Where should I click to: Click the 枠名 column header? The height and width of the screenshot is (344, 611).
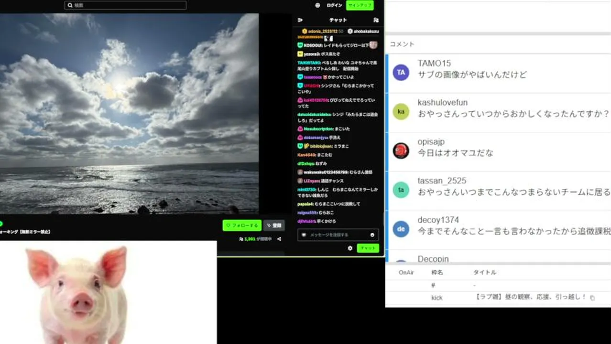437,272
